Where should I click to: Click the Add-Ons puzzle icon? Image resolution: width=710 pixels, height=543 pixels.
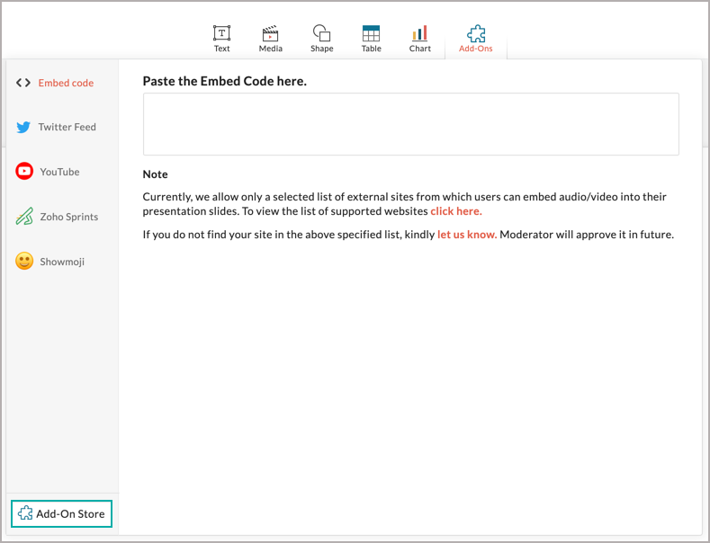476,33
